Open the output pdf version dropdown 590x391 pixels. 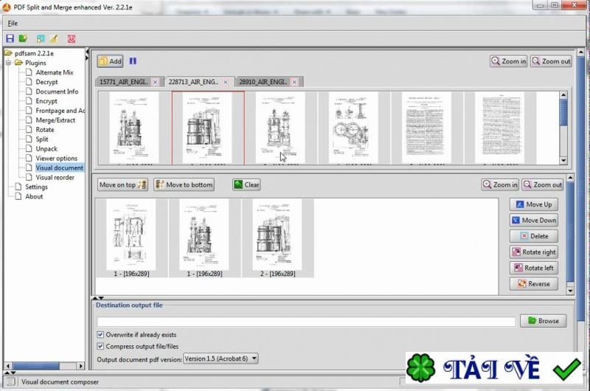click(221, 359)
